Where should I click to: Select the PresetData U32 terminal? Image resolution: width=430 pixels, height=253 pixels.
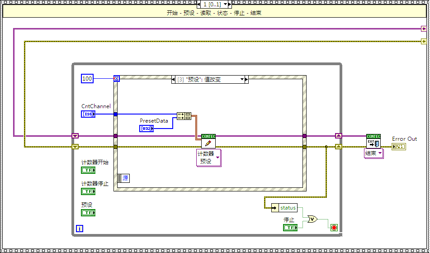tap(146, 129)
